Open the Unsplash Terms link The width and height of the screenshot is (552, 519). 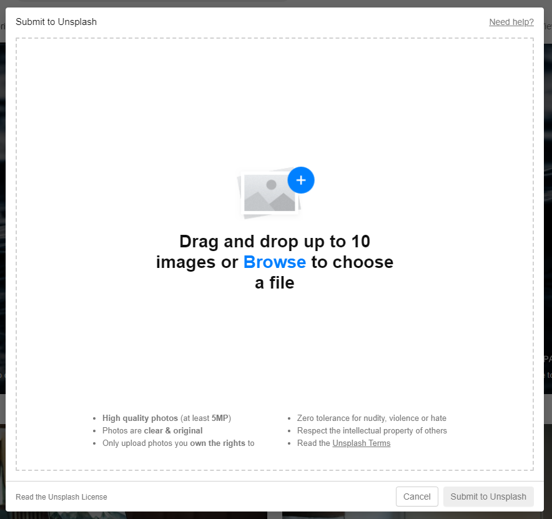click(361, 443)
